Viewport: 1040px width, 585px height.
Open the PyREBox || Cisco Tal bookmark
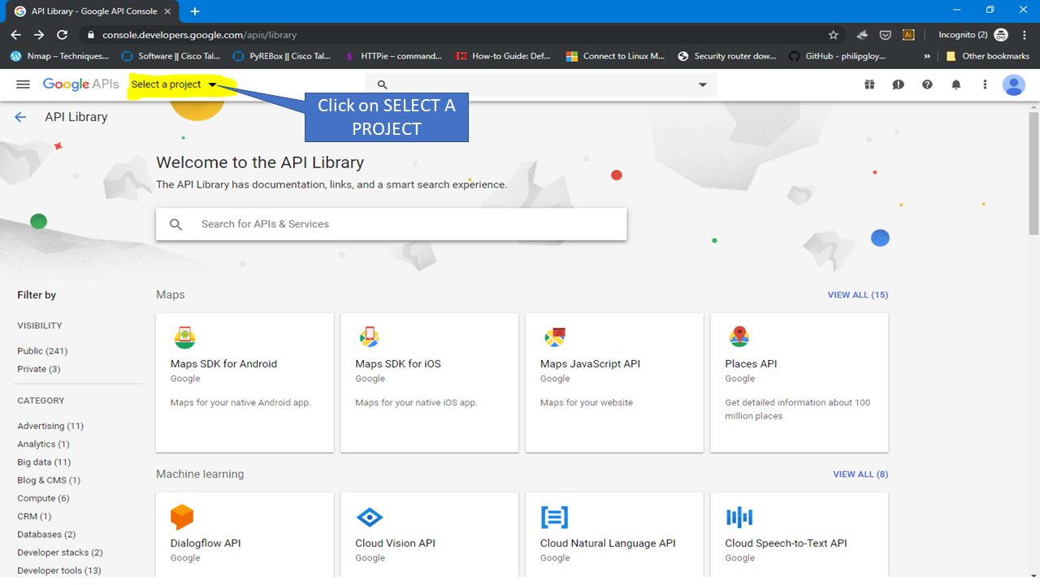pos(282,56)
